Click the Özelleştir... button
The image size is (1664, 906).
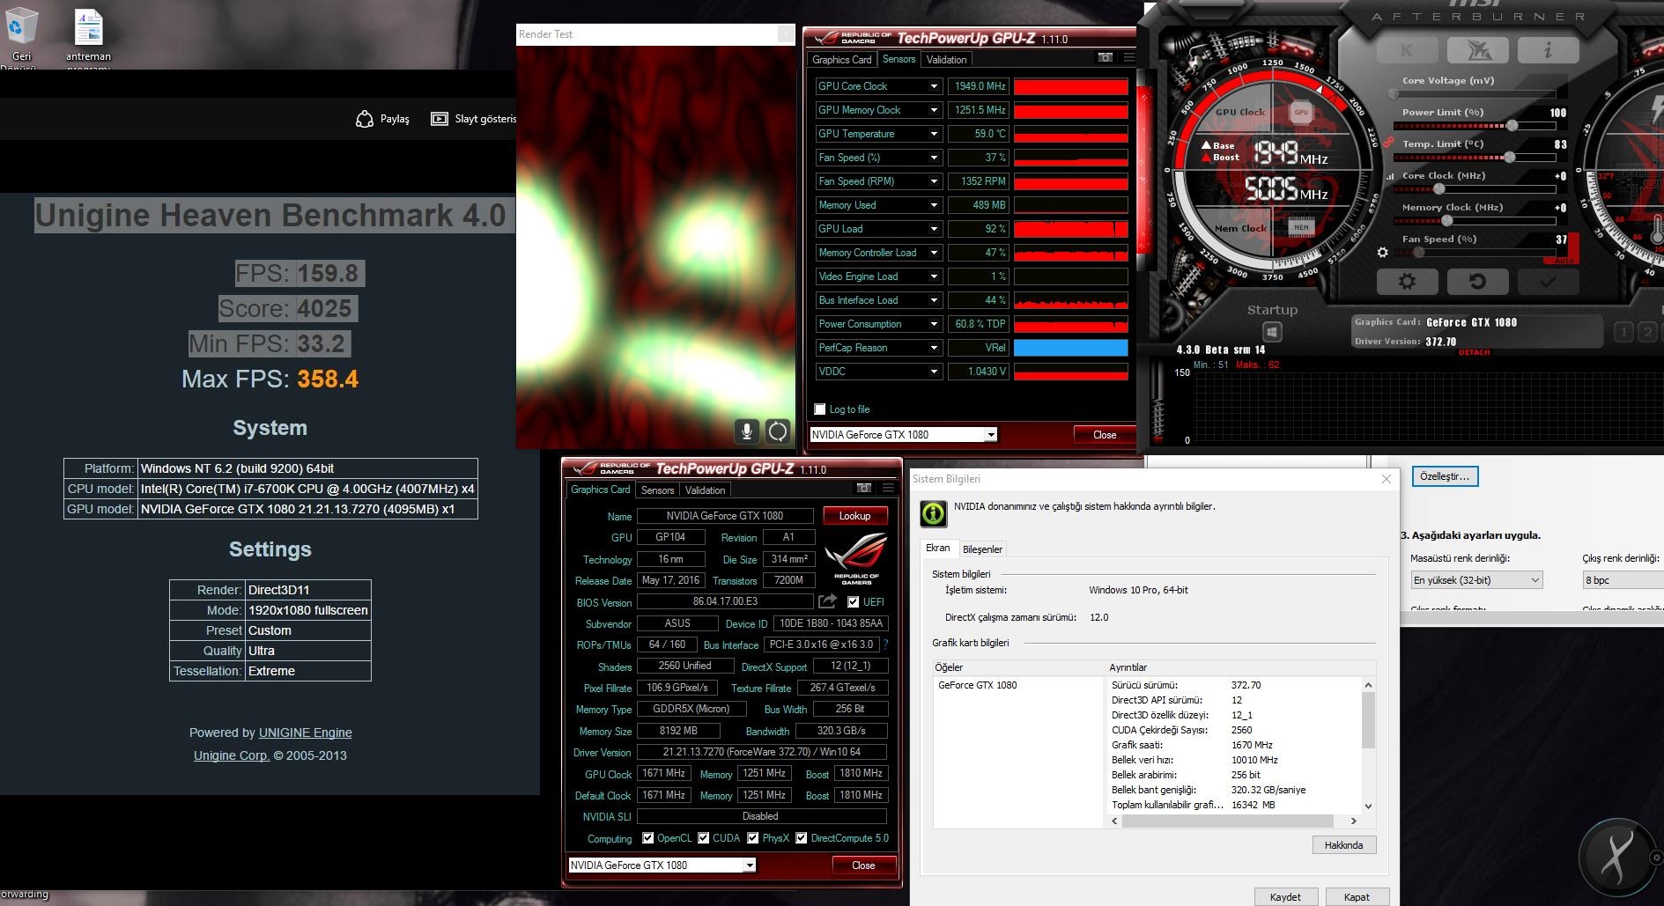coord(1445,476)
